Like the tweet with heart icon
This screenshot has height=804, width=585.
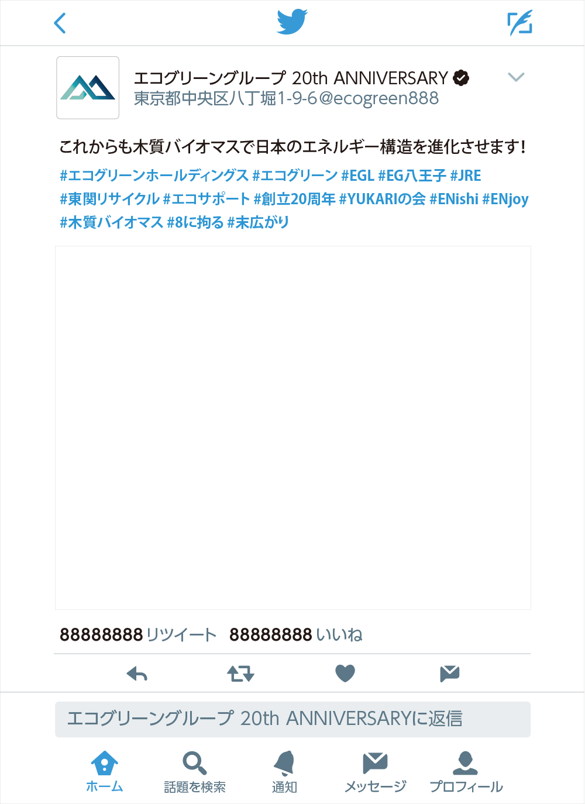pos(345,674)
